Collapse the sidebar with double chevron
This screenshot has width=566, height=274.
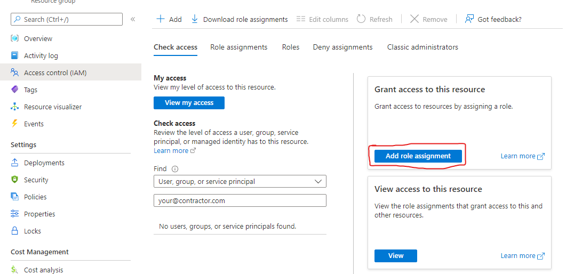point(133,19)
